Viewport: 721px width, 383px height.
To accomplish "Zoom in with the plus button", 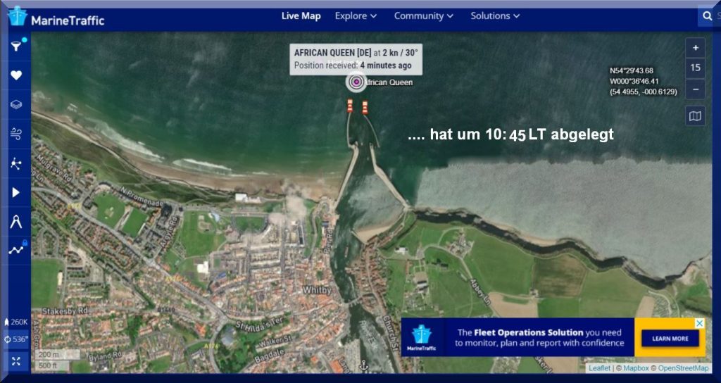I will [695, 48].
